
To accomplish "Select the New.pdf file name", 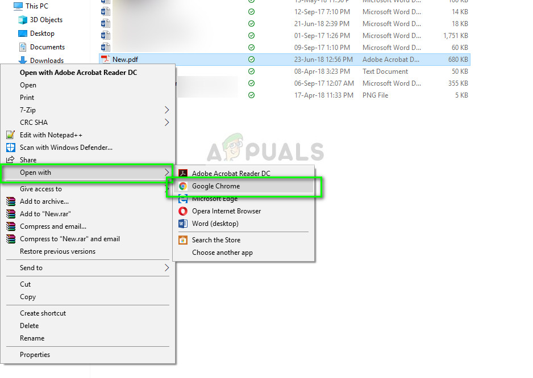I will tap(125, 60).
